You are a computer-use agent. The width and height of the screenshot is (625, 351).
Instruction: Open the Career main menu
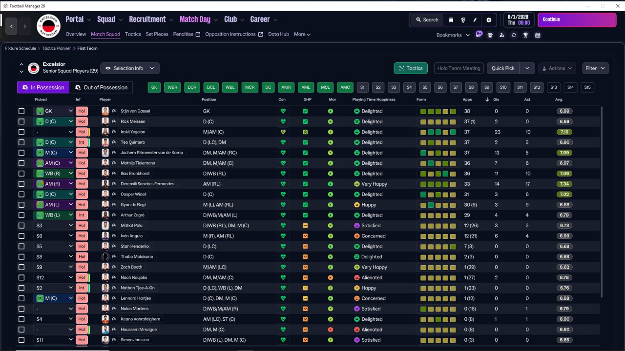264,19
